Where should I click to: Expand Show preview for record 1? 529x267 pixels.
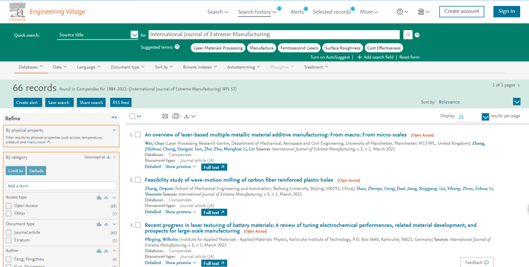point(180,167)
